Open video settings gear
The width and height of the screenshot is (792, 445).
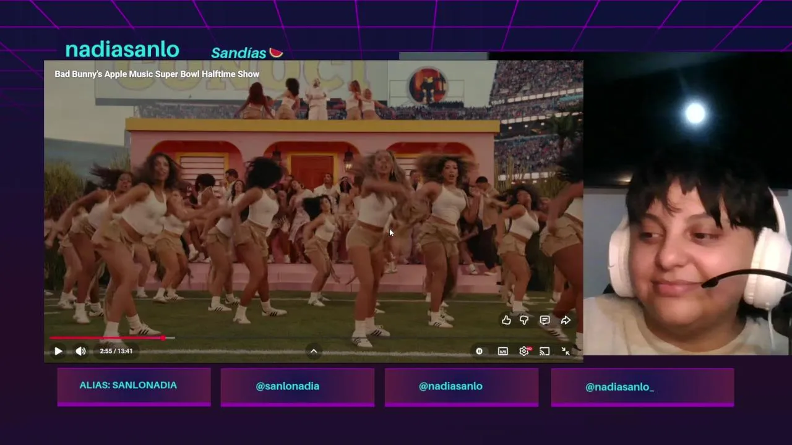pyautogui.click(x=524, y=351)
